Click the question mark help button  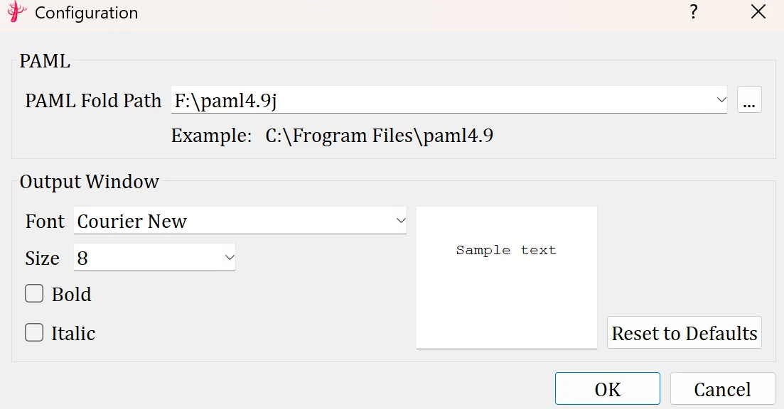693,13
